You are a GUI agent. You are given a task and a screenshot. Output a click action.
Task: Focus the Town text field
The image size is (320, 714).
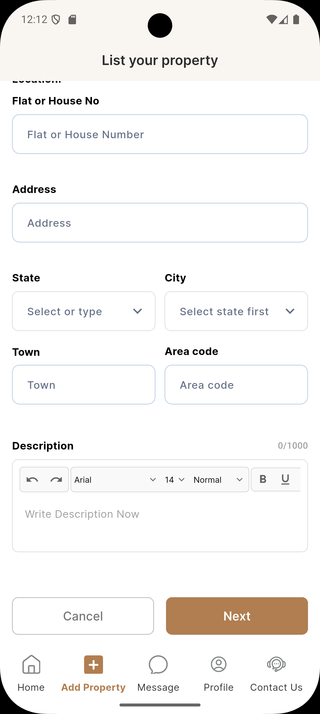click(x=84, y=385)
